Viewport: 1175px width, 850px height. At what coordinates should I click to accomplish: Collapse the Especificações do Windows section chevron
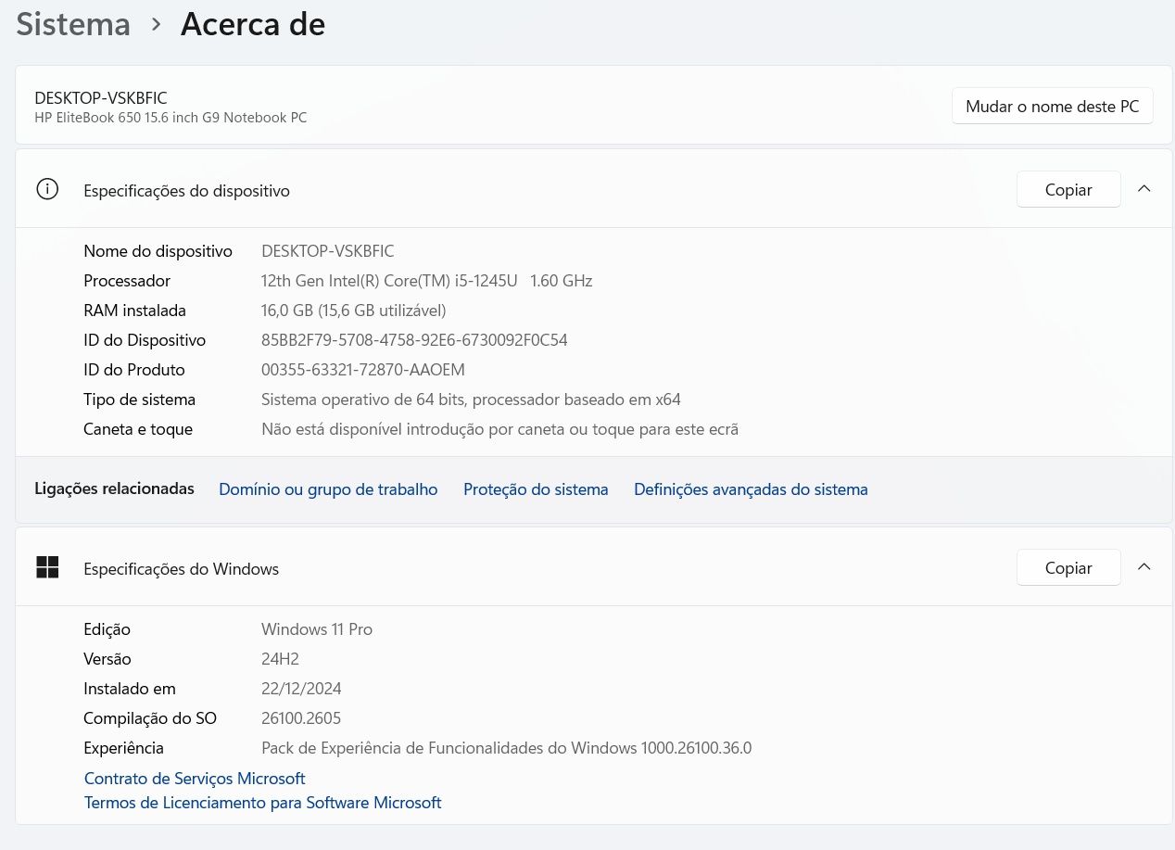point(1143,567)
